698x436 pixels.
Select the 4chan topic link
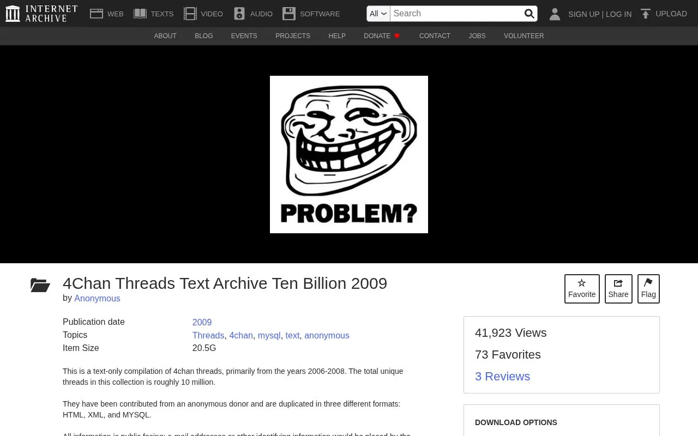pyautogui.click(x=241, y=335)
